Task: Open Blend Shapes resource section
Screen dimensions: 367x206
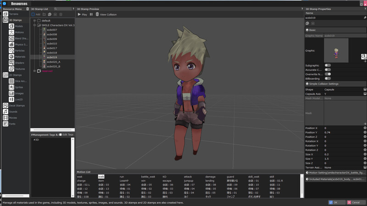Action: [x=19, y=38]
